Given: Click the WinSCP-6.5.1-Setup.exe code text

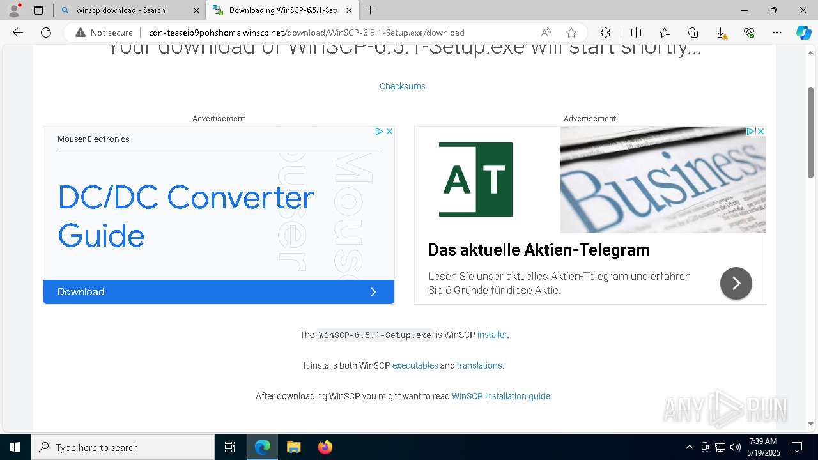Looking at the screenshot, I should point(375,335).
